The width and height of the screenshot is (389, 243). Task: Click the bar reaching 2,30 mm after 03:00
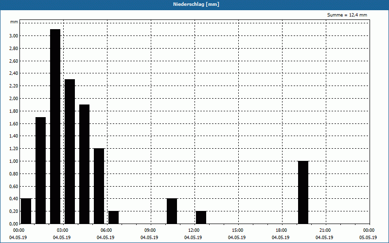[x=70, y=152]
